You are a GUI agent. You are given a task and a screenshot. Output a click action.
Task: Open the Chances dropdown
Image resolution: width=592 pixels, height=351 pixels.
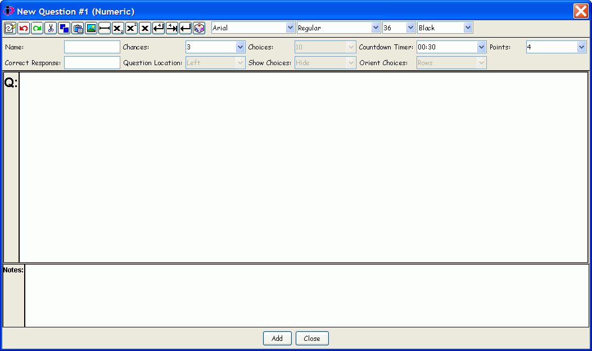pos(239,47)
